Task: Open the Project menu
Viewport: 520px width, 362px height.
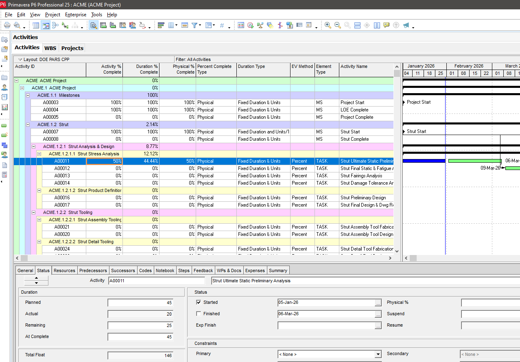Action: [x=52, y=15]
